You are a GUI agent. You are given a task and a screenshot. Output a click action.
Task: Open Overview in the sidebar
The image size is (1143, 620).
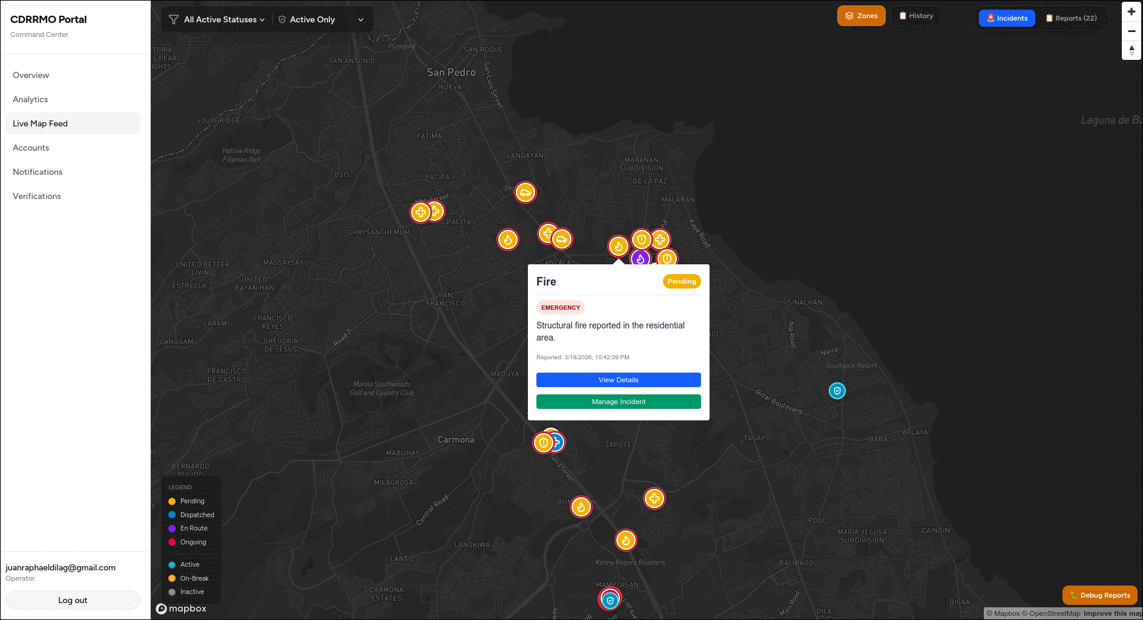click(73, 75)
